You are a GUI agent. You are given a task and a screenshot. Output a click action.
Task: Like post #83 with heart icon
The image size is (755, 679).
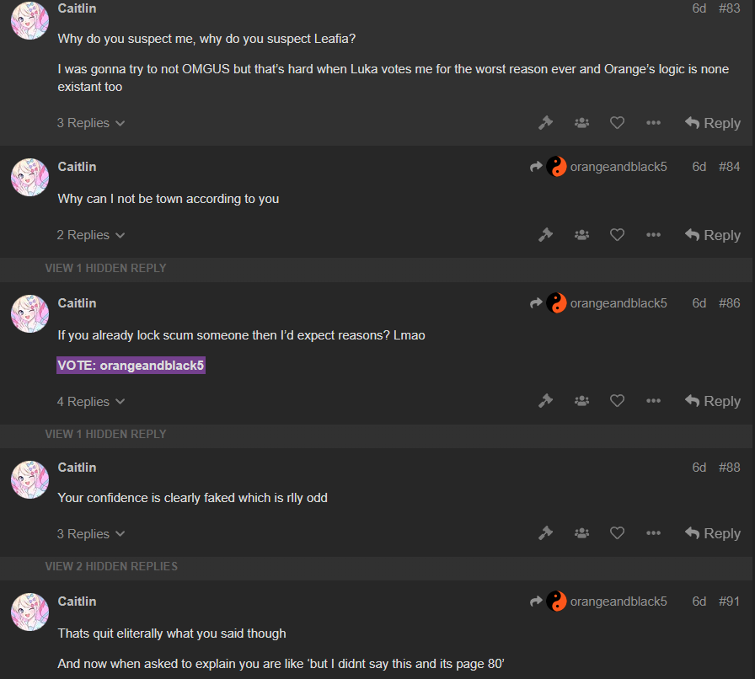click(617, 123)
